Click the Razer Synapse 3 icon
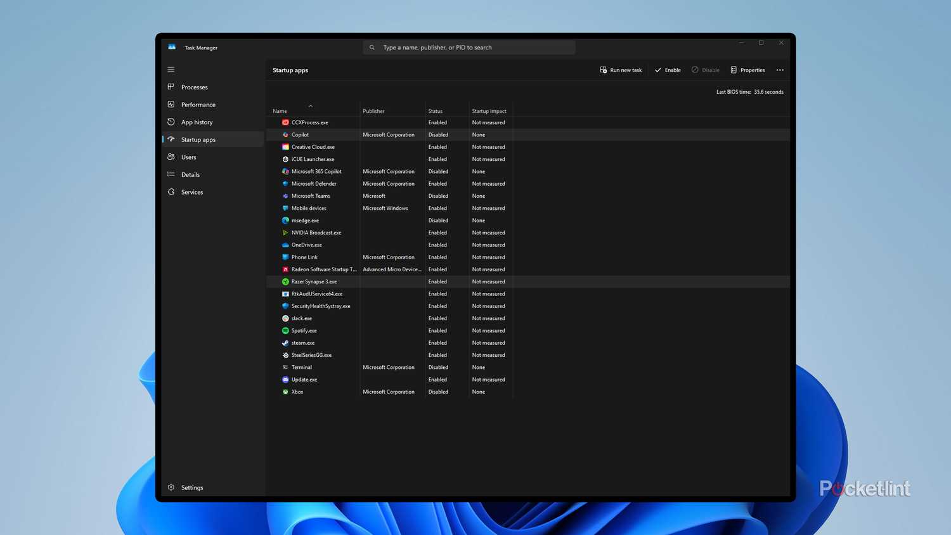The image size is (951, 535). (x=284, y=281)
